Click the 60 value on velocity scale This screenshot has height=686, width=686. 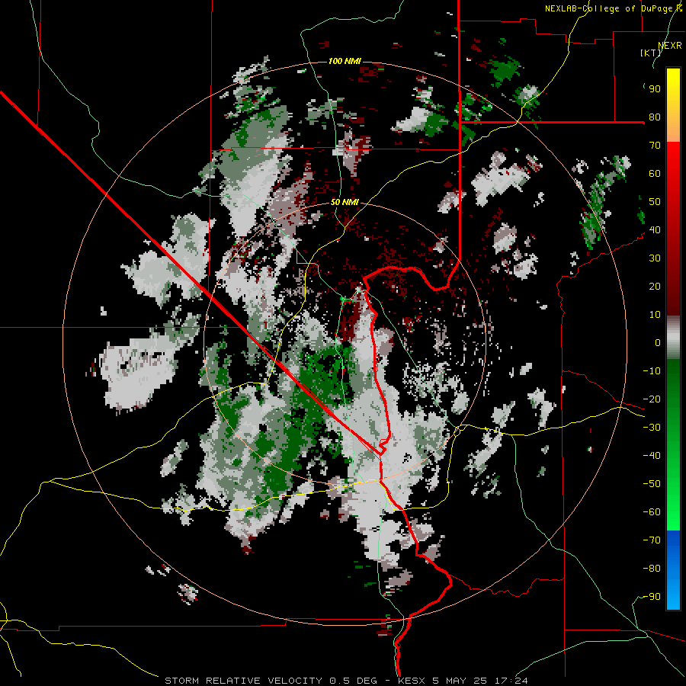pyautogui.click(x=655, y=173)
